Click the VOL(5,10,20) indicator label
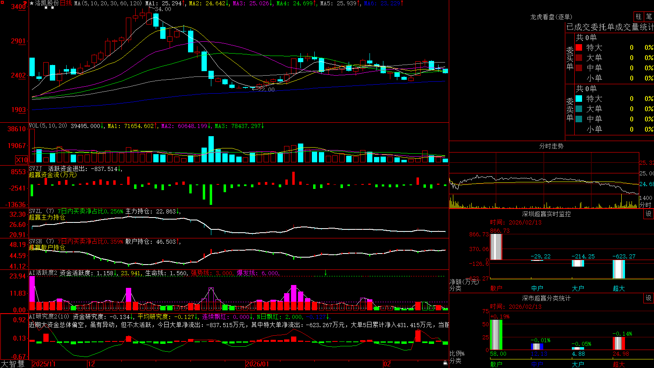654x368 pixels. coord(48,126)
